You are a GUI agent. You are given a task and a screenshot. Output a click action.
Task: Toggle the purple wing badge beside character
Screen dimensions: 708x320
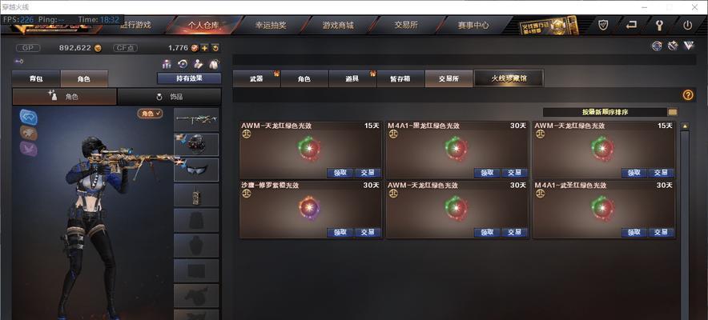tap(29, 149)
